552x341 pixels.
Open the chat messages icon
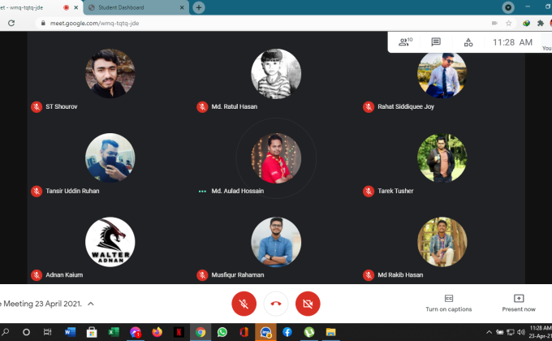(x=436, y=42)
